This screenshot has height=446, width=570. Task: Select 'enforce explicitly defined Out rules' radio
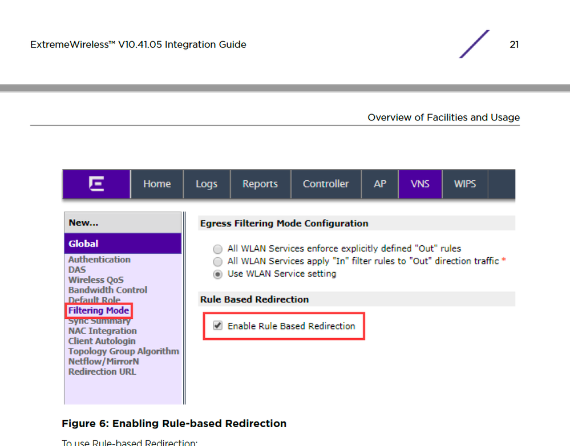(217, 249)
